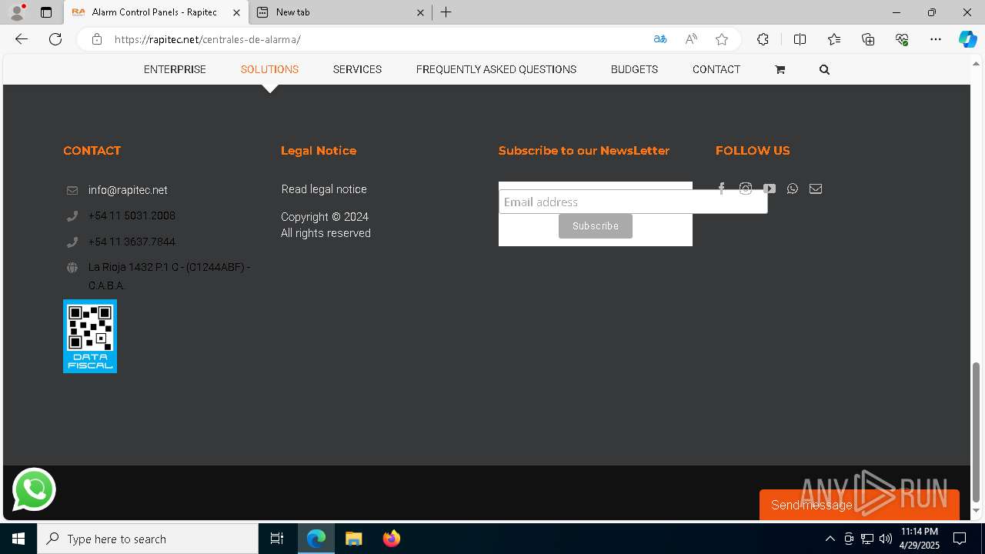Focus the Email address input field
This screenshot has height=554, width=985.
(633, 202)
